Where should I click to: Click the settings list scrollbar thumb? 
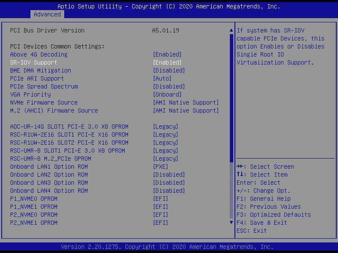tap(231, 98)
